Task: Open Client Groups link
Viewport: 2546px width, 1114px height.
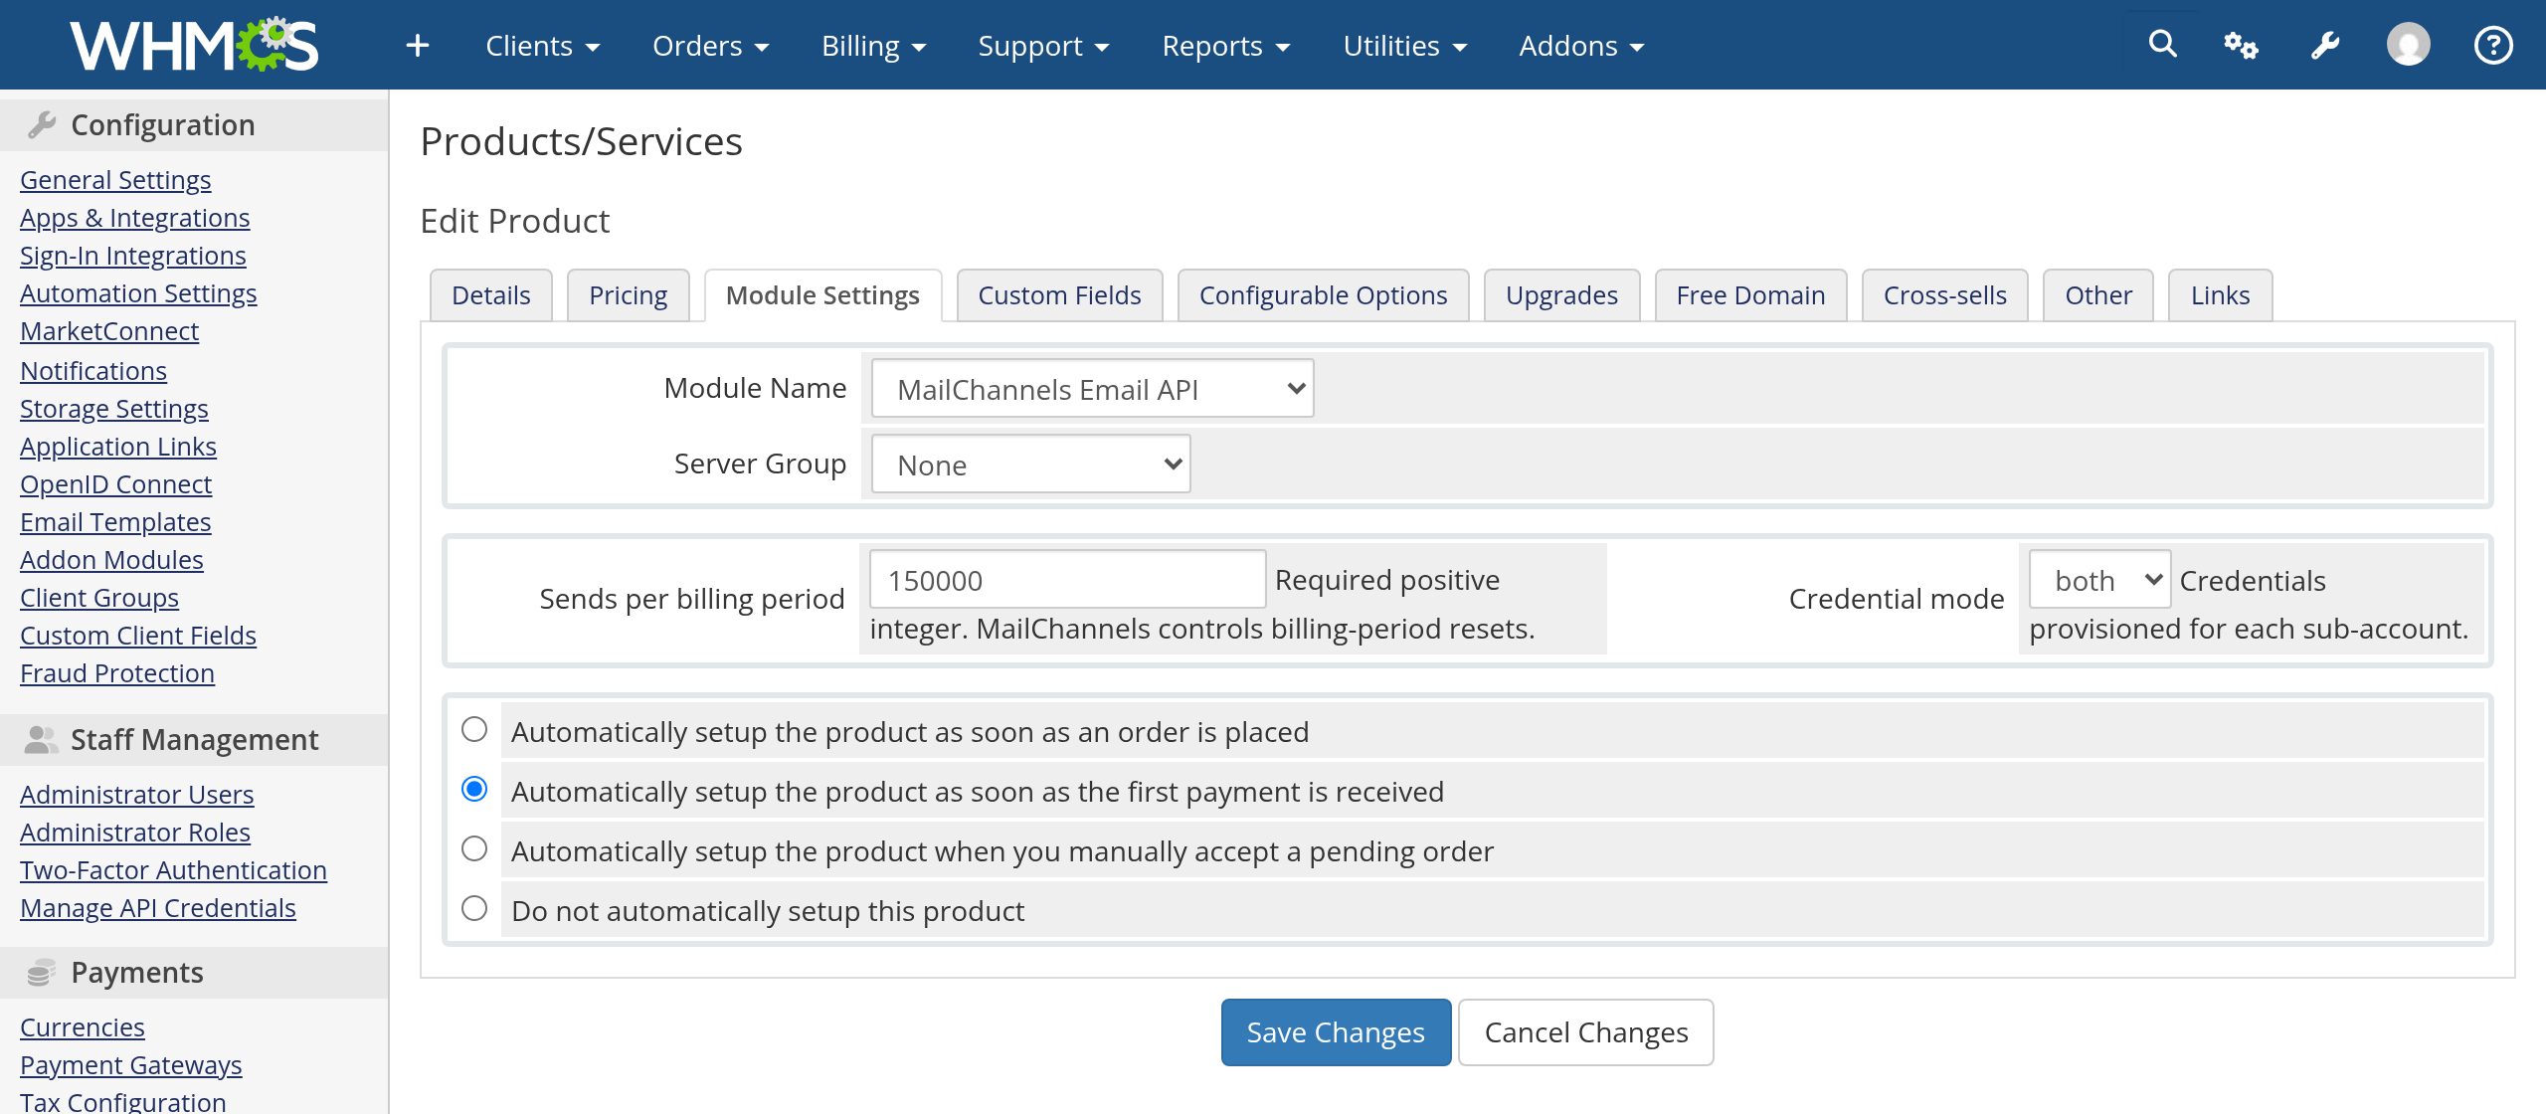Action: pos(99,598)
